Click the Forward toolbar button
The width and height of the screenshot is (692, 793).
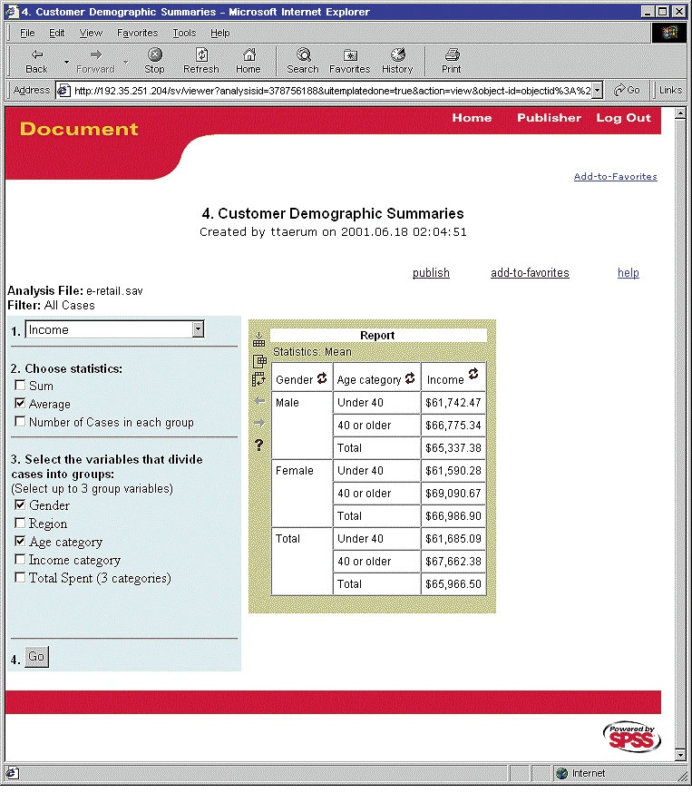(x=95, y=61)
